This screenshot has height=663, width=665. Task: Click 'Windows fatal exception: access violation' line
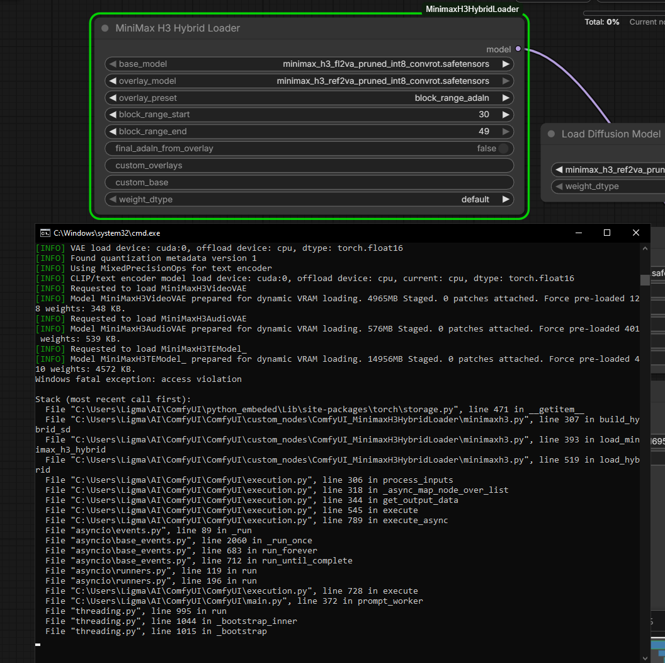coord(139,379)
